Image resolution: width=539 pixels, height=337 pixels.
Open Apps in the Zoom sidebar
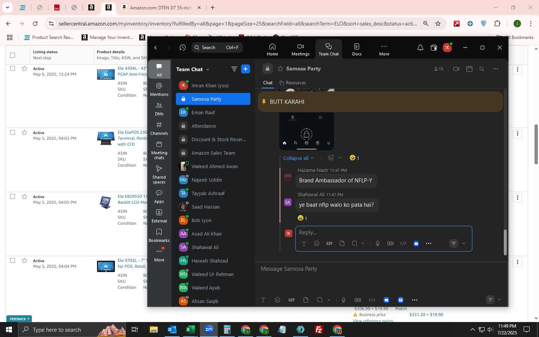tap(159, 197)
